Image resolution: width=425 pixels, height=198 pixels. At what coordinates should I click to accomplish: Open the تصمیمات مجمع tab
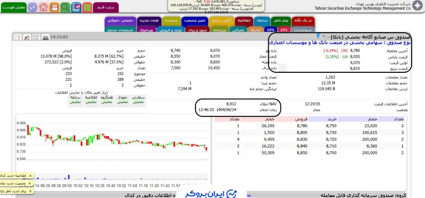[x=120, y=30]
